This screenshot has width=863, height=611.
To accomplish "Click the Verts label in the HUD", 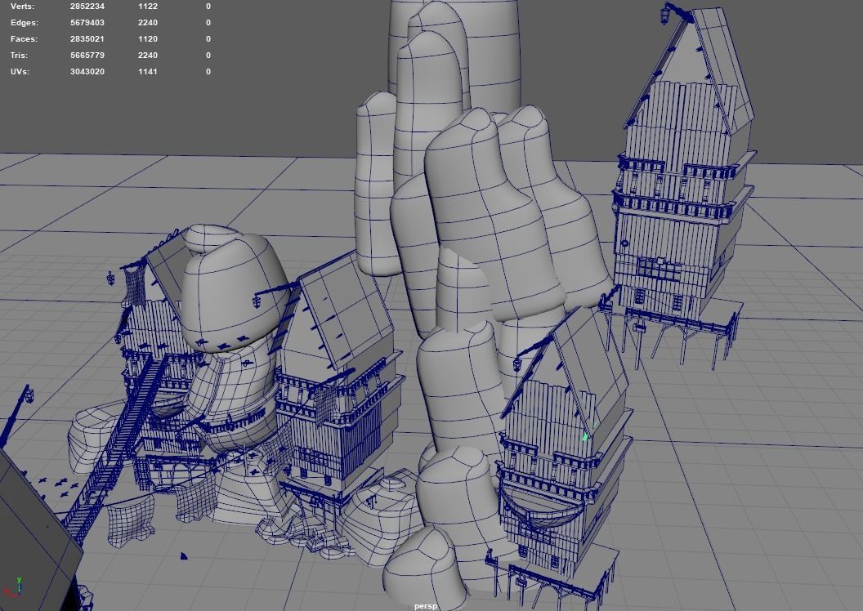I will (22, 6).
